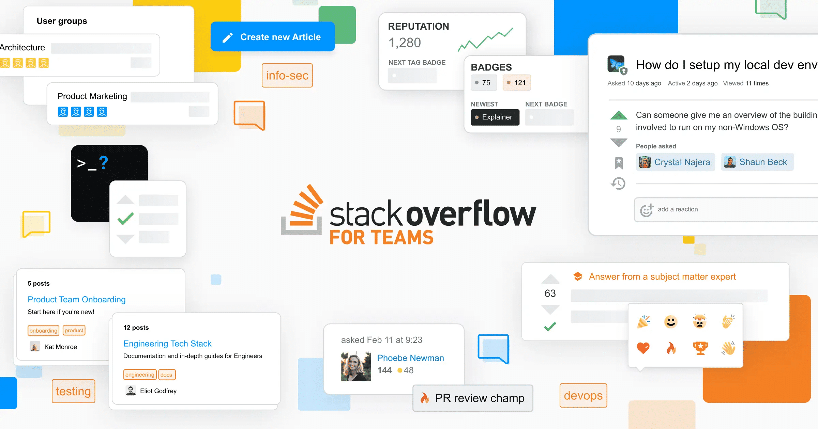This screenshot has height=429, width=818.
Task: Click the orange speech bubble icon
Action: 249,115
